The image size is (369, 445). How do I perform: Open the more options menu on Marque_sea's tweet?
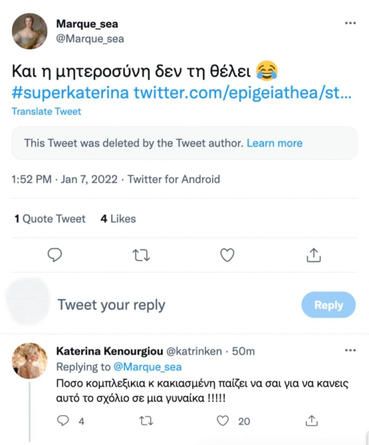pos(350,22)
